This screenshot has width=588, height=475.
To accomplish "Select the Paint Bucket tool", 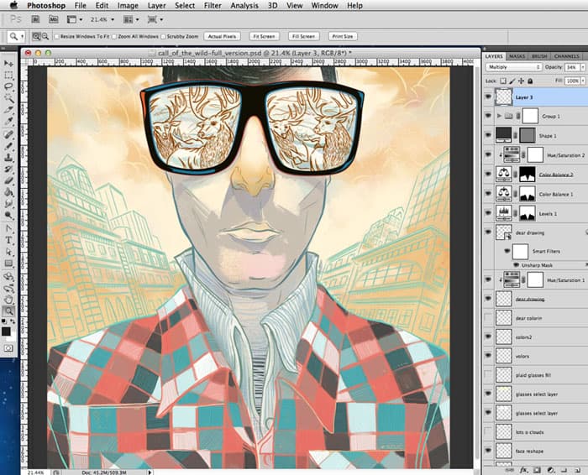I will point(8,192).
